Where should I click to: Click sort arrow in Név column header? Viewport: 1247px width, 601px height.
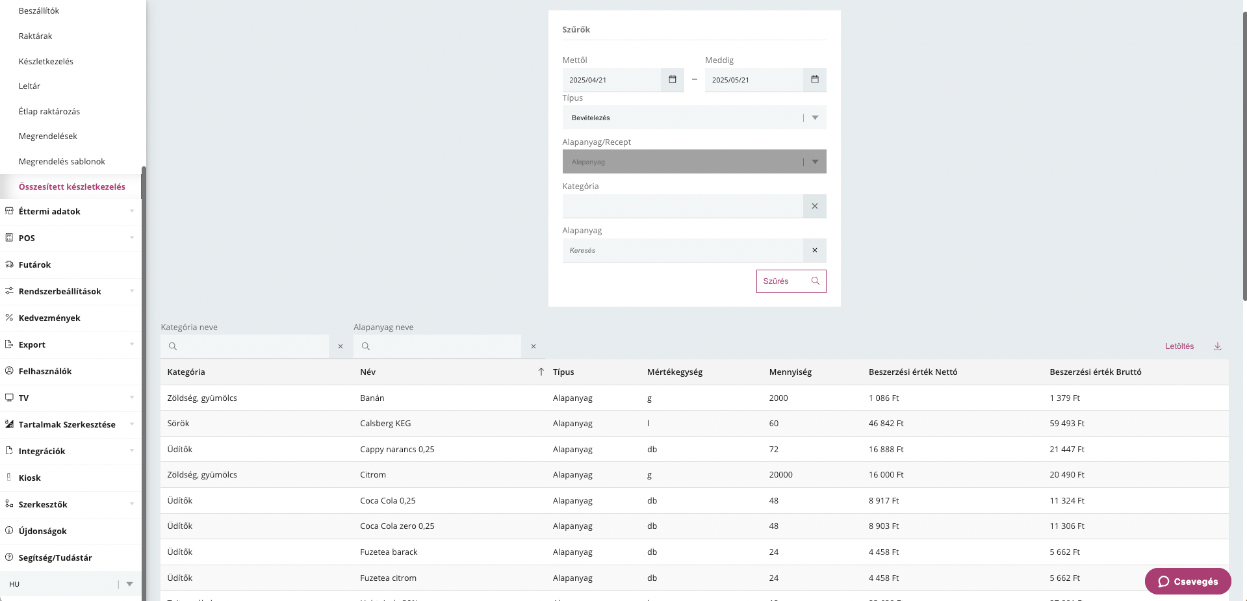click(541, 372)
